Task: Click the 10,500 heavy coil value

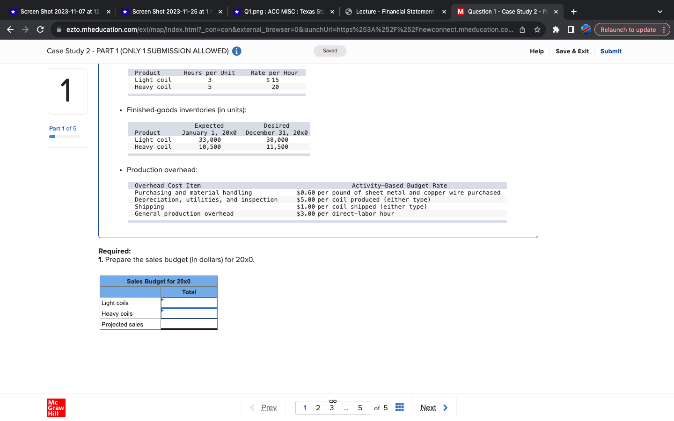Action: coord(210,147)
